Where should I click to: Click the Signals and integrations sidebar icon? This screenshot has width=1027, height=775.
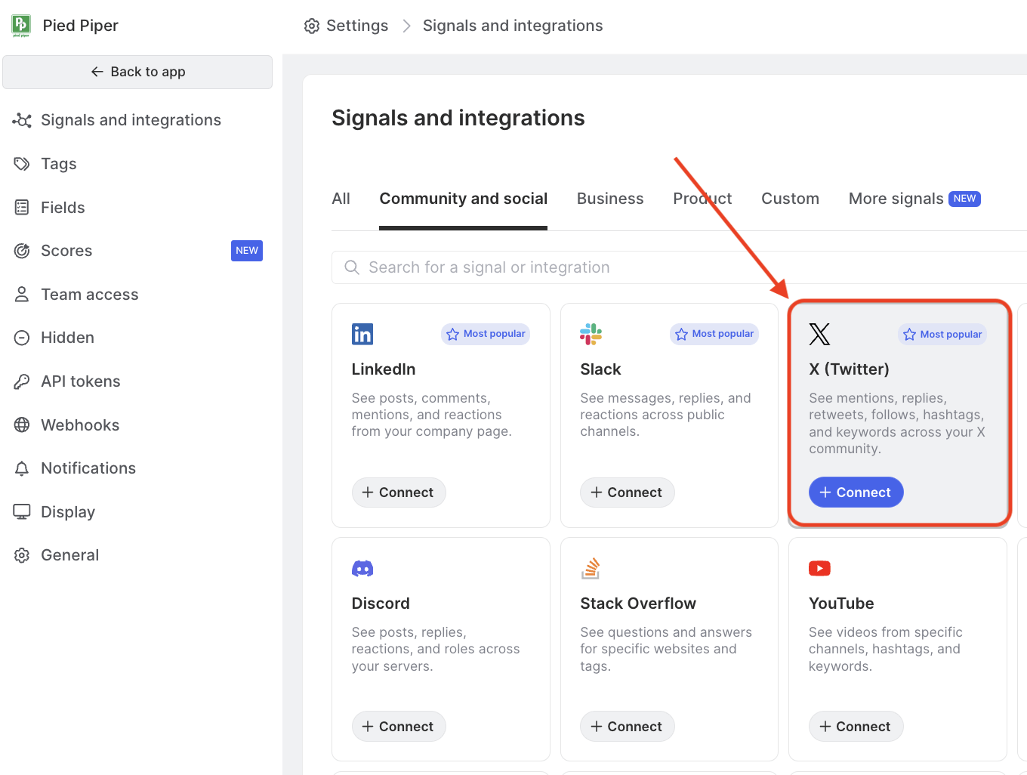pyautogui.click(x=22, y=120)
